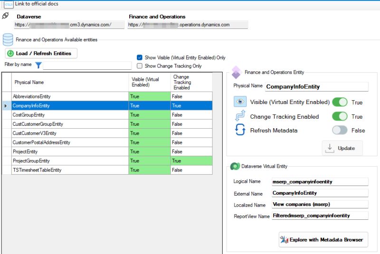Click the Link to official docs icon
380x254 pixels.
[9, 4]
